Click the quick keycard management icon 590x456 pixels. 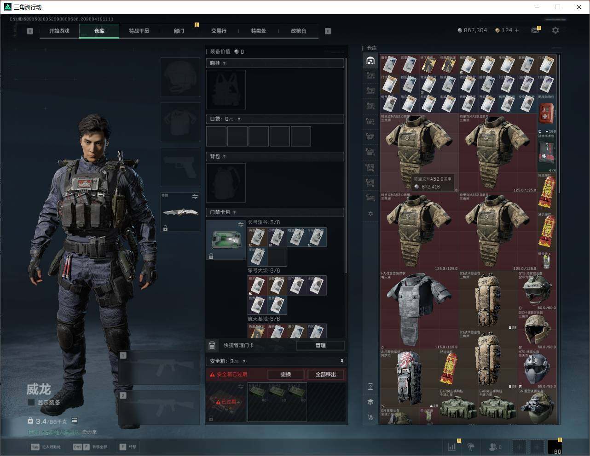[212, 345]
